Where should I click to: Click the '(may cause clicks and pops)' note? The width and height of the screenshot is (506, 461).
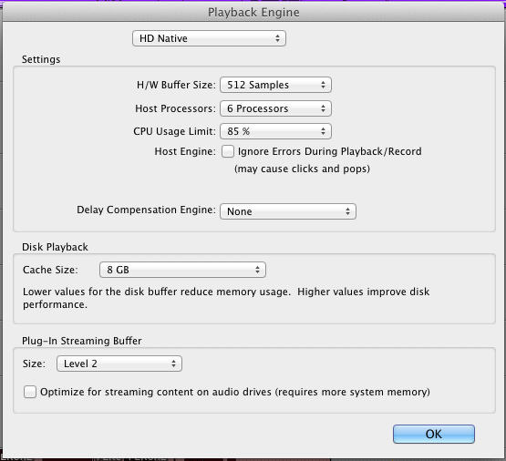coord(302,169)
